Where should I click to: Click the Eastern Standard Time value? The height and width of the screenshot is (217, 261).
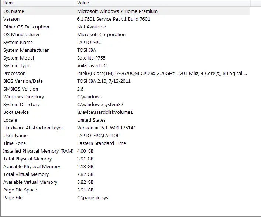(x=102, y=143)
